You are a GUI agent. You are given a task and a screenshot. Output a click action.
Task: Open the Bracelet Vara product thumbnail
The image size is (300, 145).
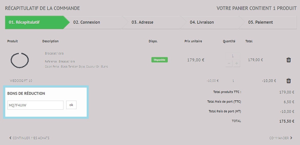(x=19, y=60)
